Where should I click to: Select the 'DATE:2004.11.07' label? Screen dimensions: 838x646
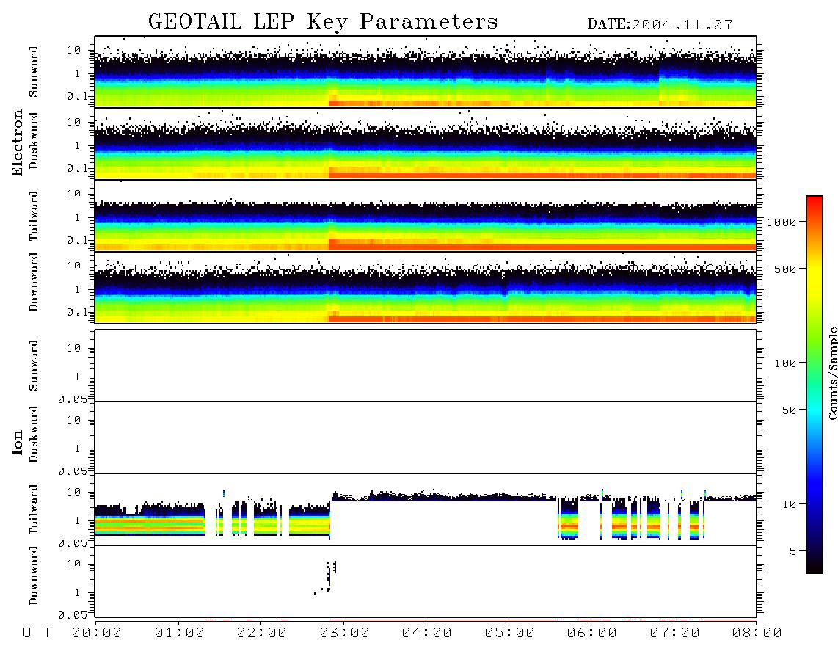click(660, 25)
